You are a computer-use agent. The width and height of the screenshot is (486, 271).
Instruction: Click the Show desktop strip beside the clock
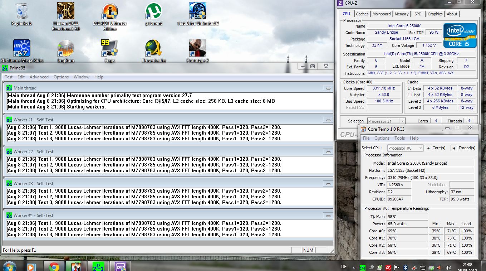[x=483, y=267]
